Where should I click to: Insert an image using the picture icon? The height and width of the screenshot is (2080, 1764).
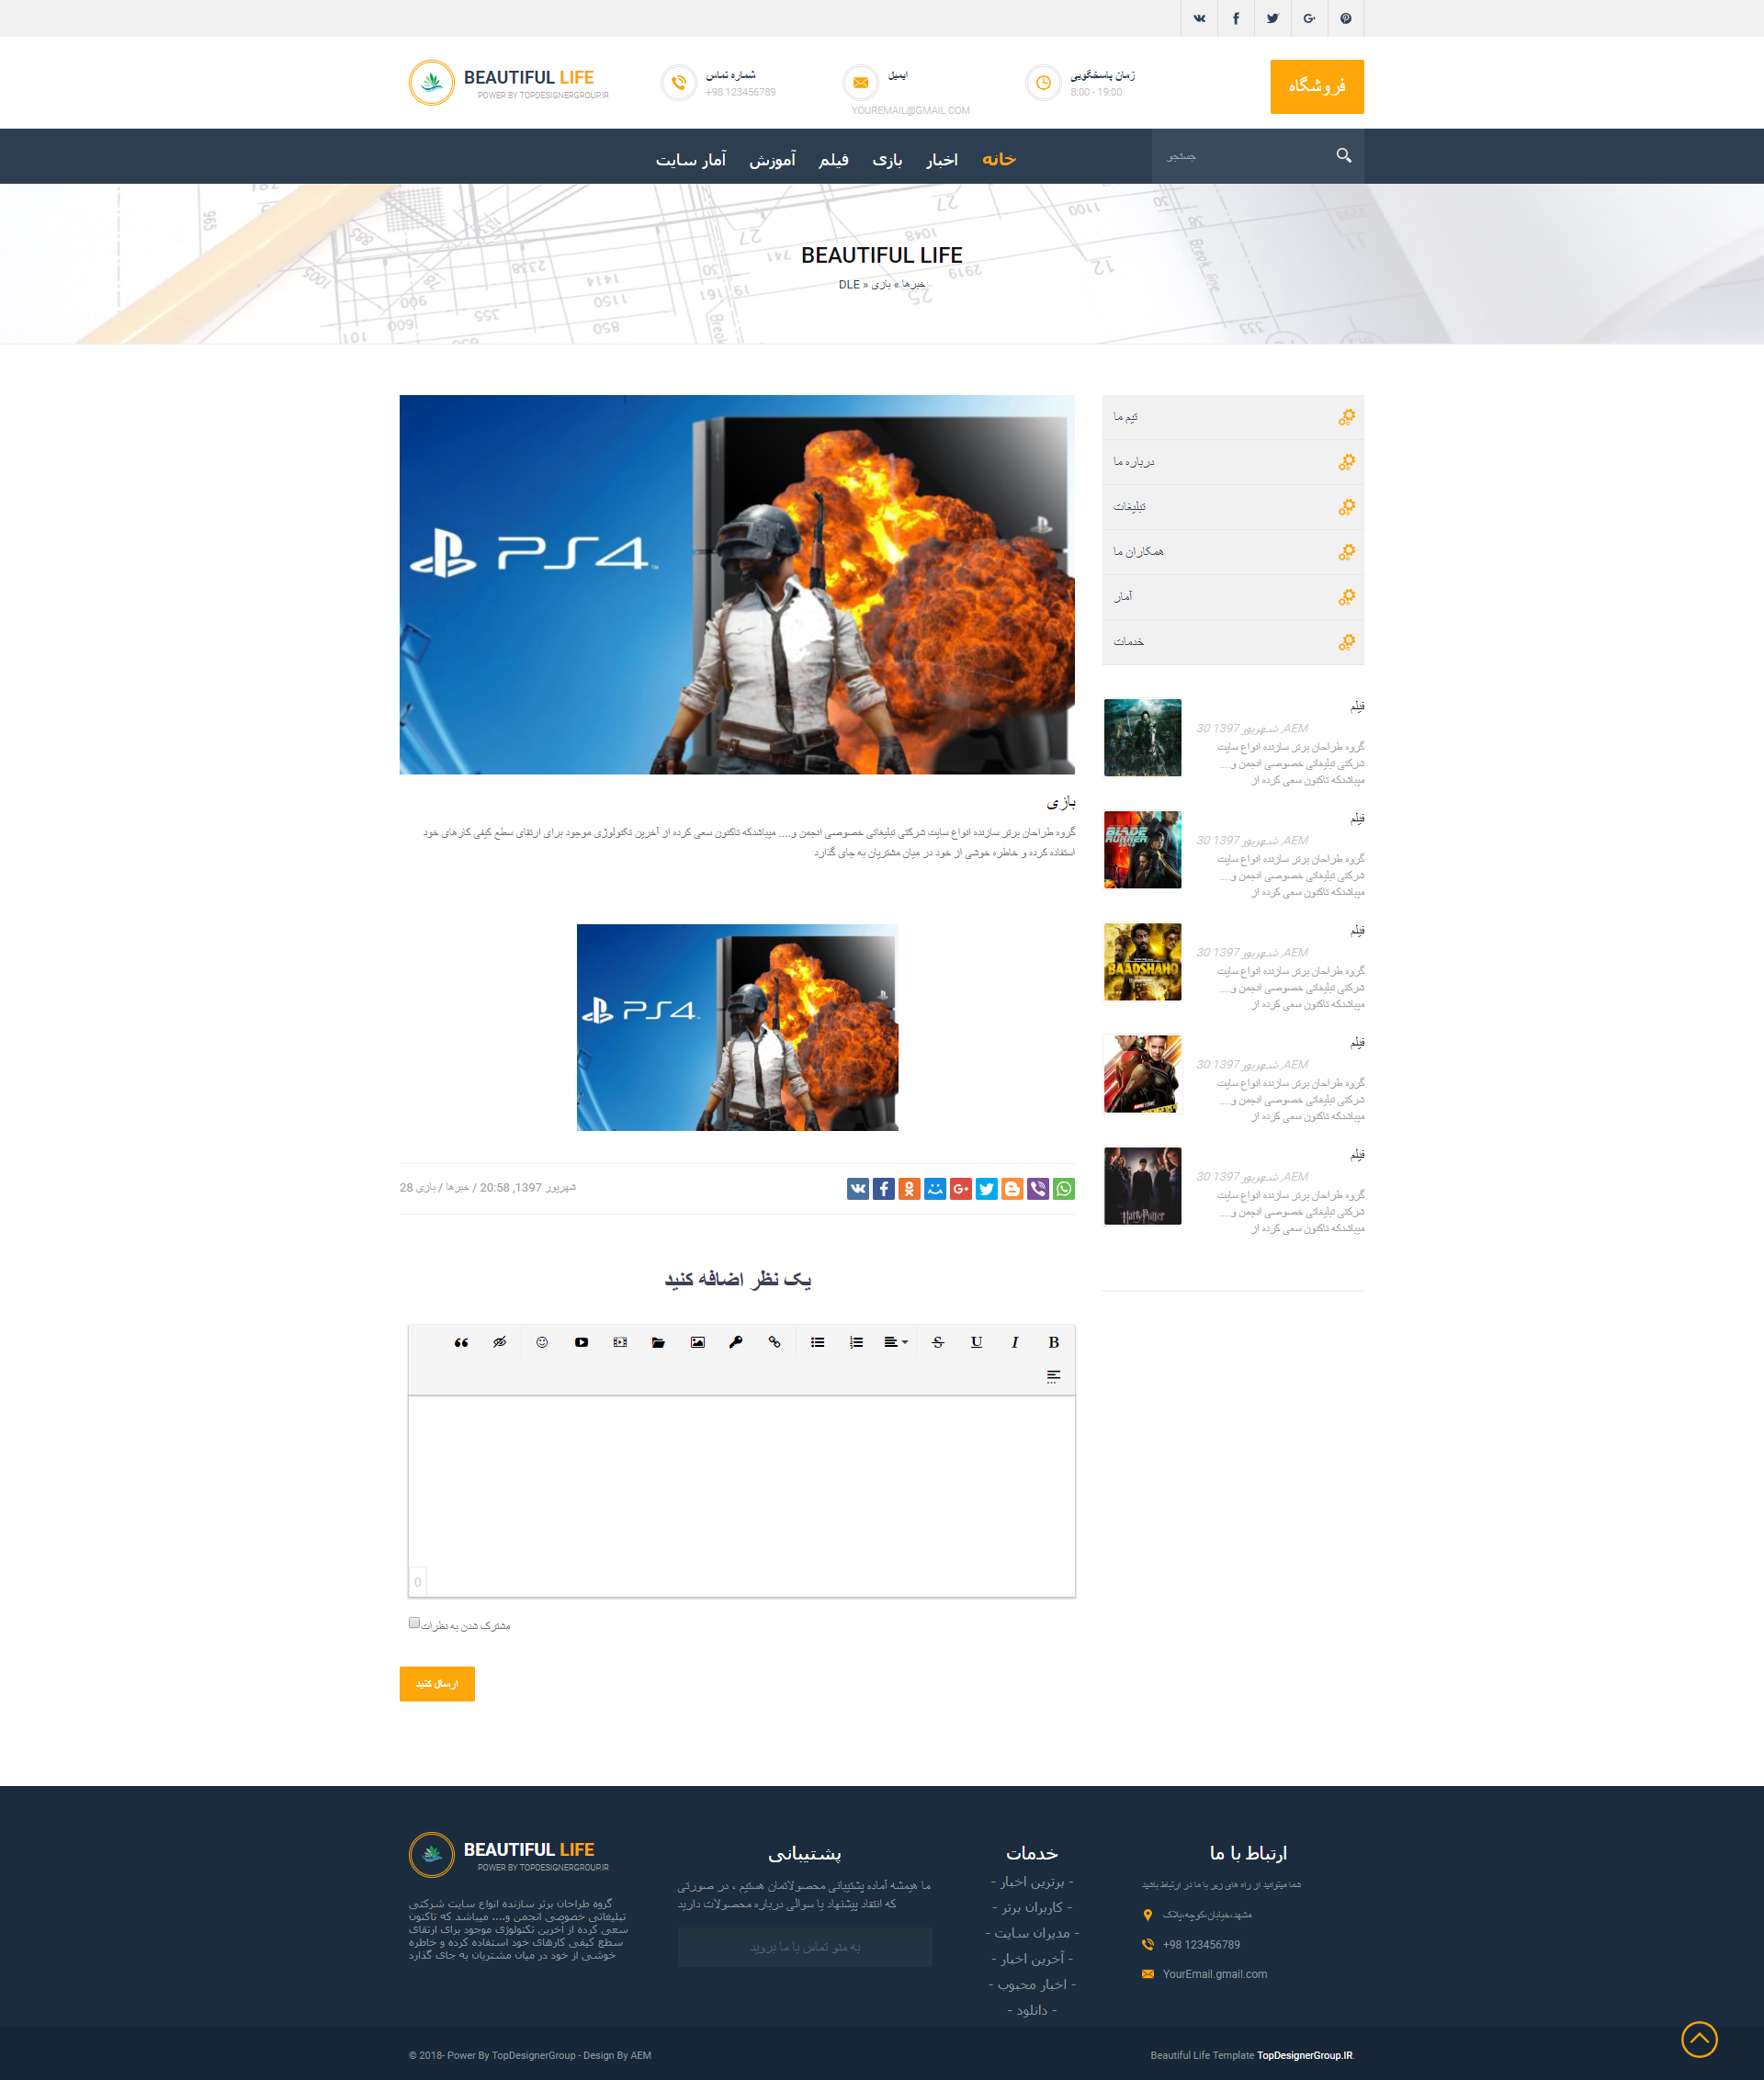click(x=697, y=1342)
